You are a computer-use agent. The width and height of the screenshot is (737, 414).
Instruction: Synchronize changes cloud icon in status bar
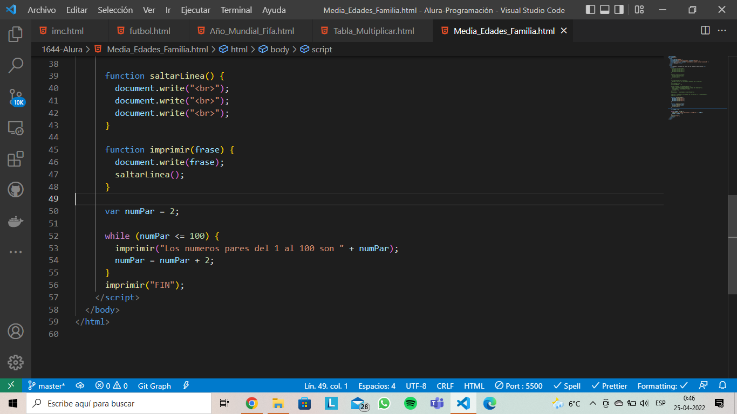(x=80, y=385)
